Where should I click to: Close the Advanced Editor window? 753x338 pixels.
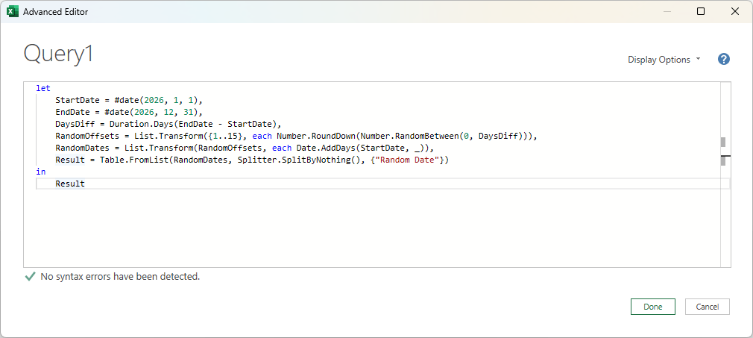tap(735, 11)
